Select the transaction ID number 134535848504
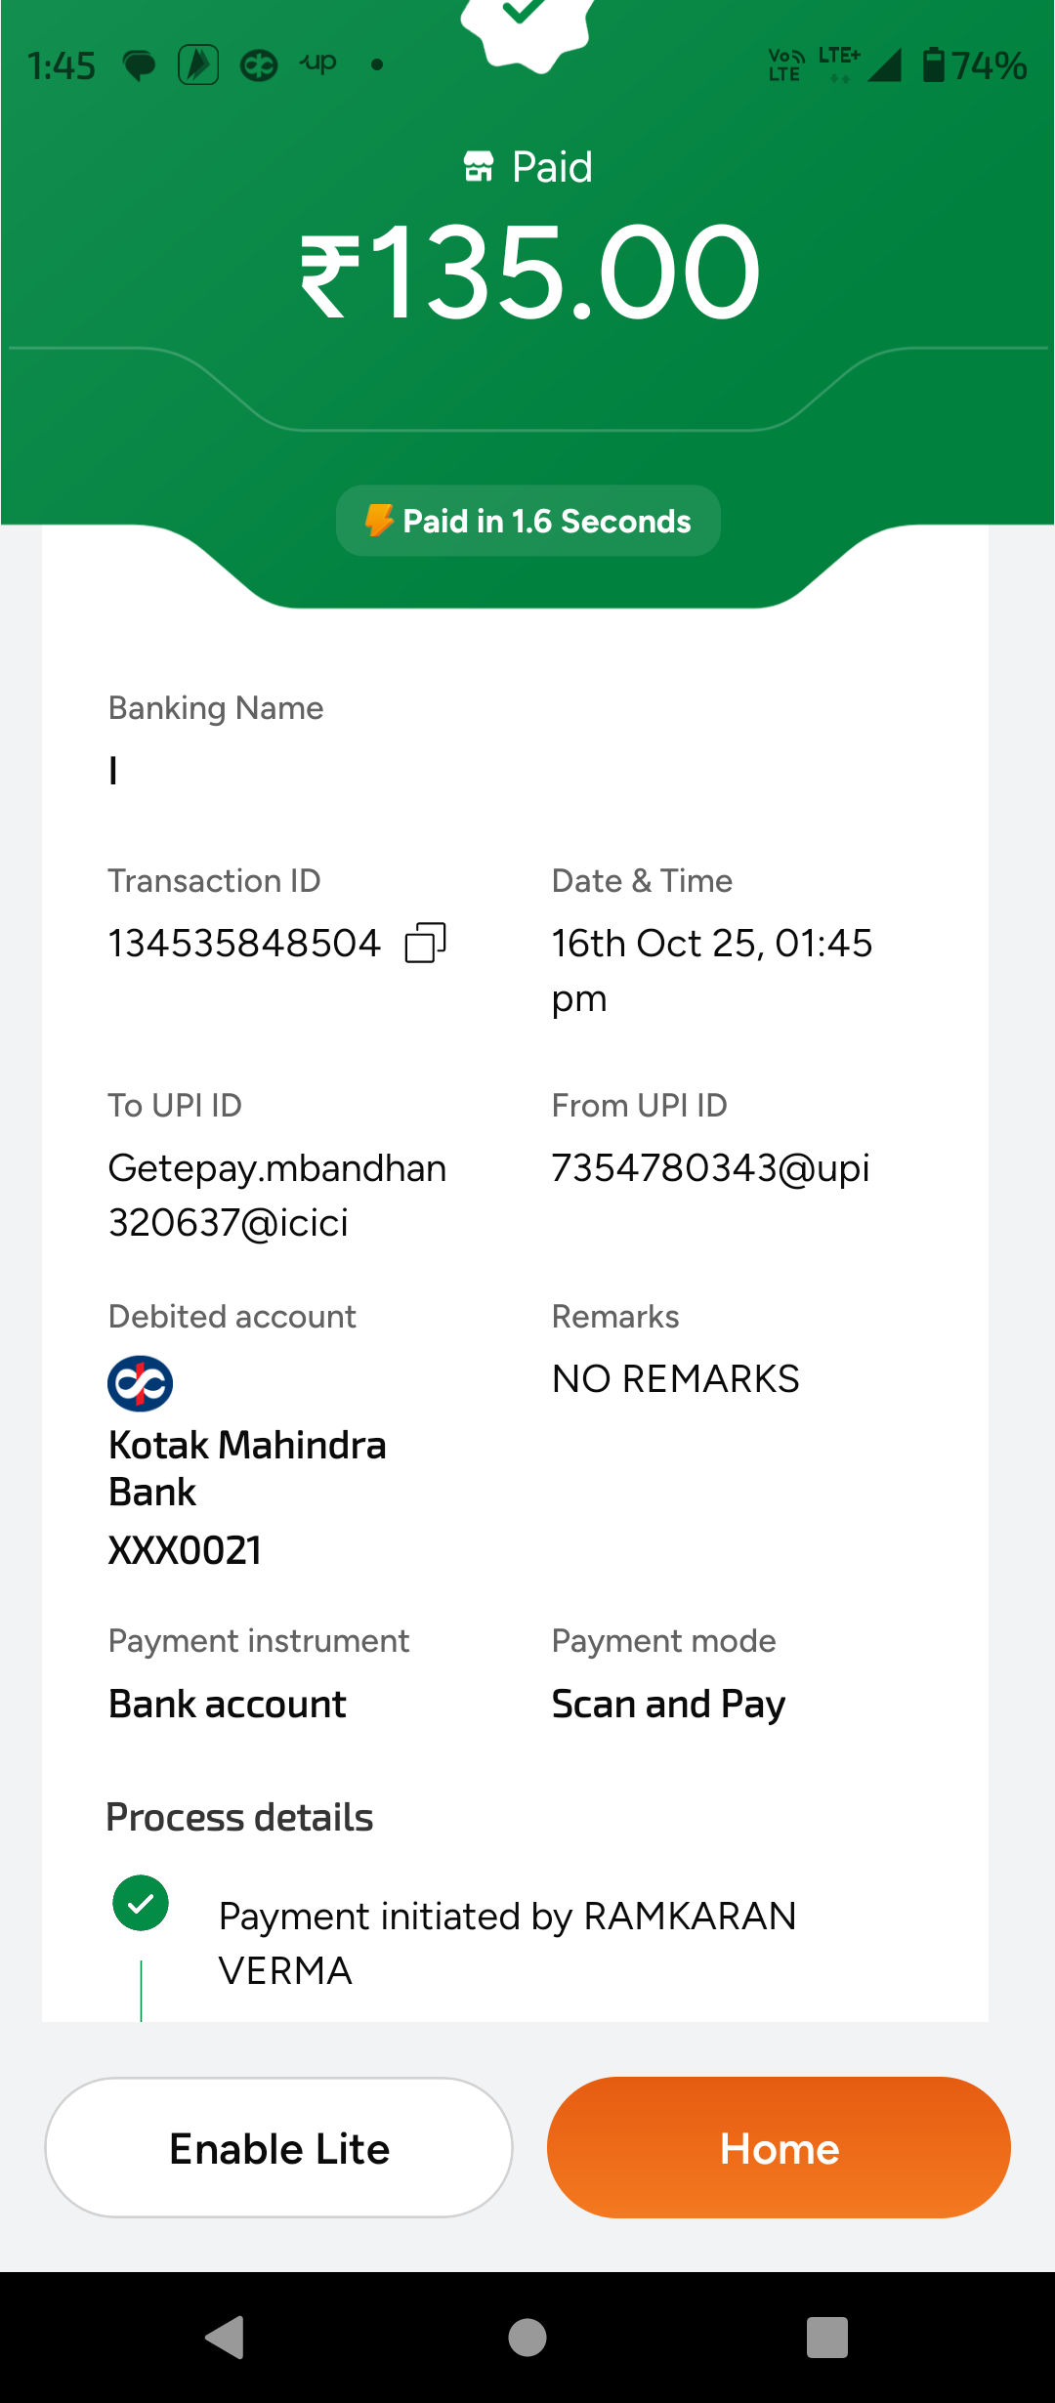The width and height of the screenshot is (1055, 2403). pos(244,944)
